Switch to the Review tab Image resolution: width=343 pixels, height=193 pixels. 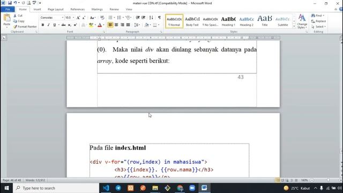pyautogui.click(x=114, y=9)
